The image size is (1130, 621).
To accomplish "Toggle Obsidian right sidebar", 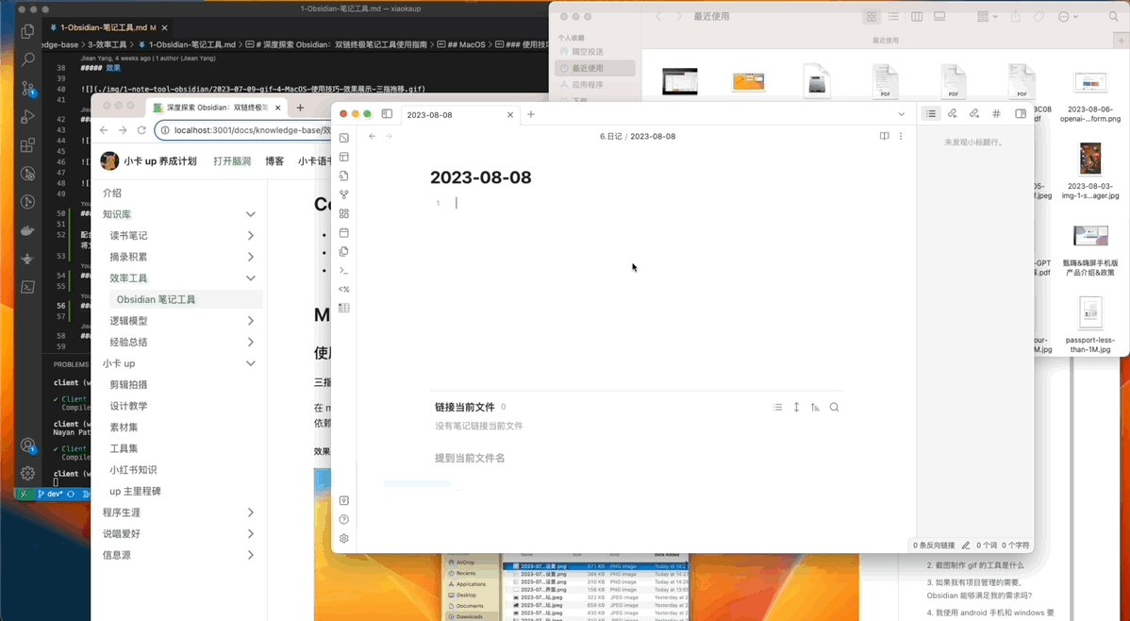I will click(x=1021, y=114).
